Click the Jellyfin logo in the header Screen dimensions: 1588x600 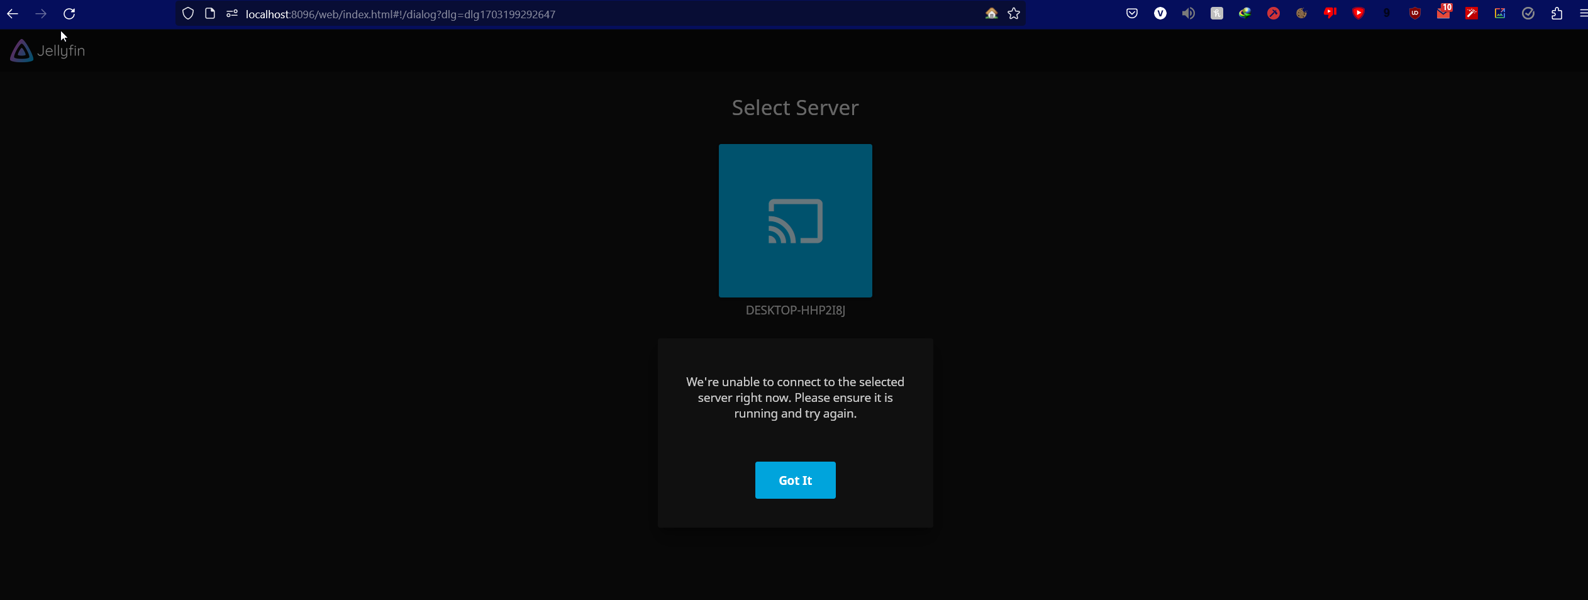pyautogui.click(x=48, y=51)
